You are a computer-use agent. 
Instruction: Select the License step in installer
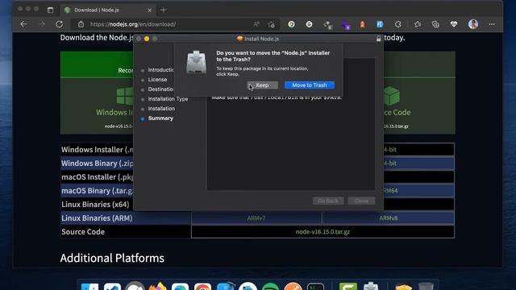[x=157, y=80]
